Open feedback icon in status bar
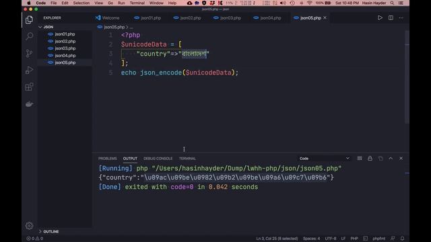This screenshot has height=242, width=431. click(393, 239)
